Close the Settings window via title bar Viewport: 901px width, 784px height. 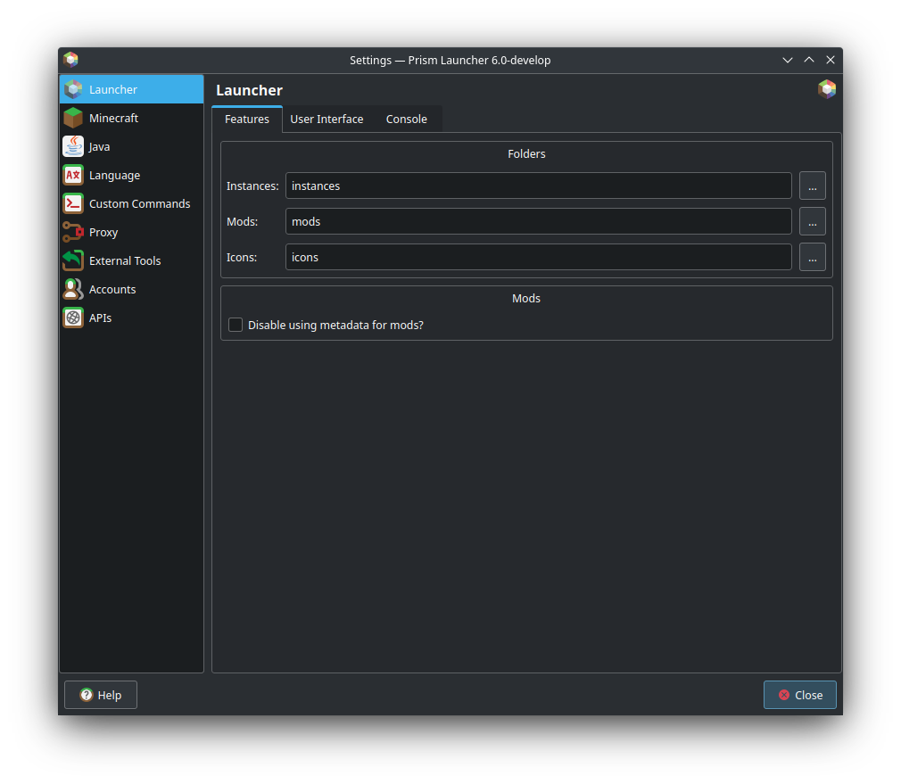(x=831, y=60)
